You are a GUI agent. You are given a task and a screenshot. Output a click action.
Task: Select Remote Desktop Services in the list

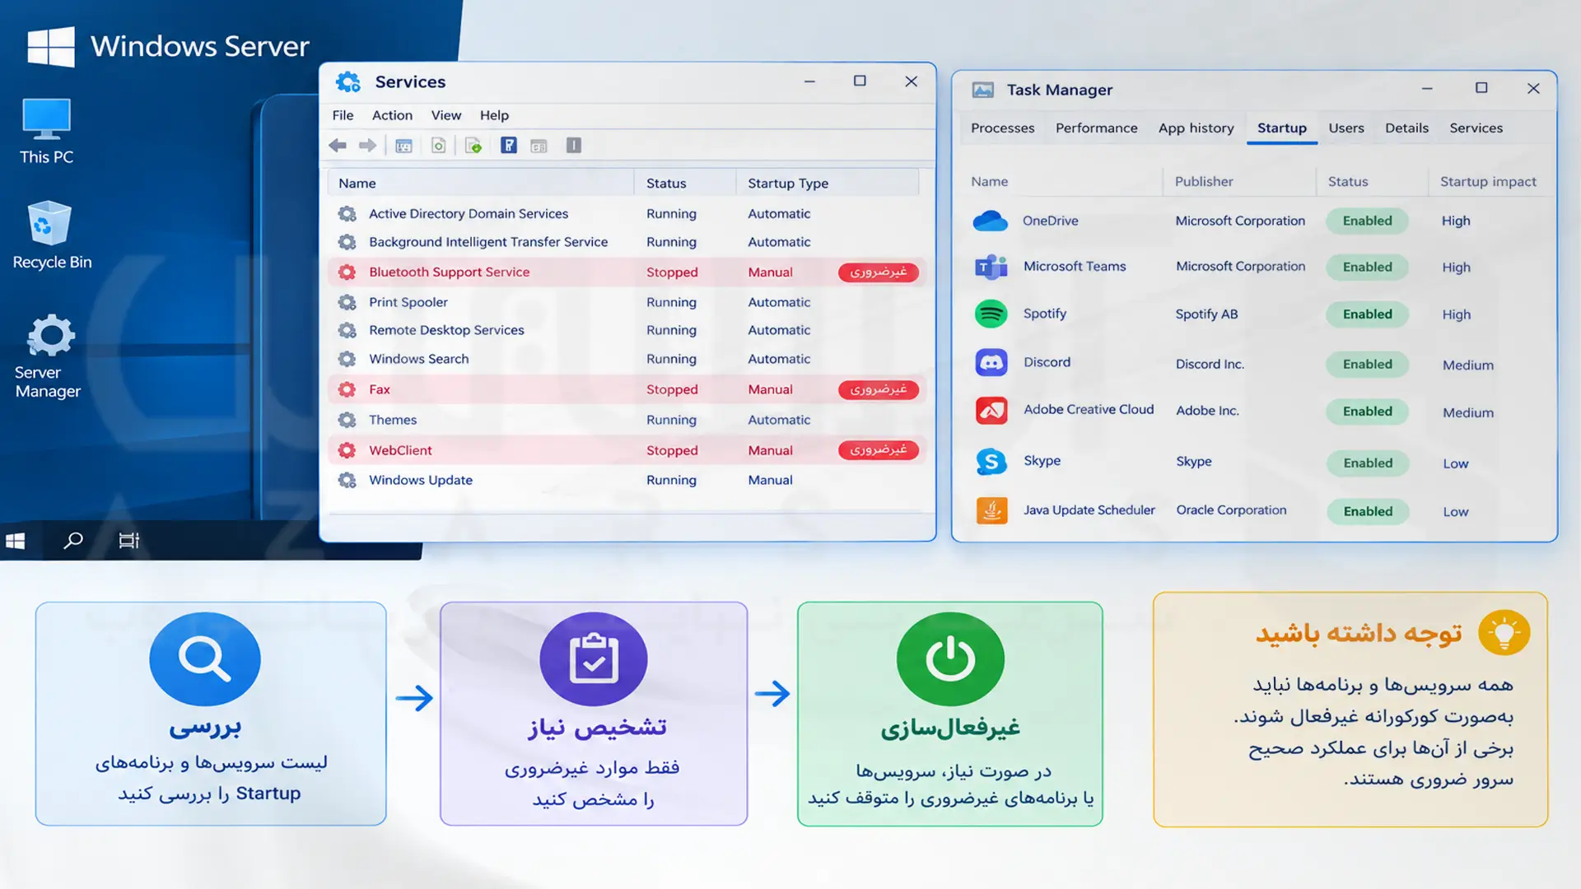(445, 330)
